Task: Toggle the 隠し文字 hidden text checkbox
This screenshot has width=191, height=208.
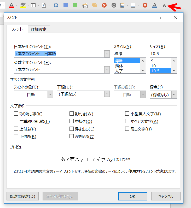Action: [127, 129]
